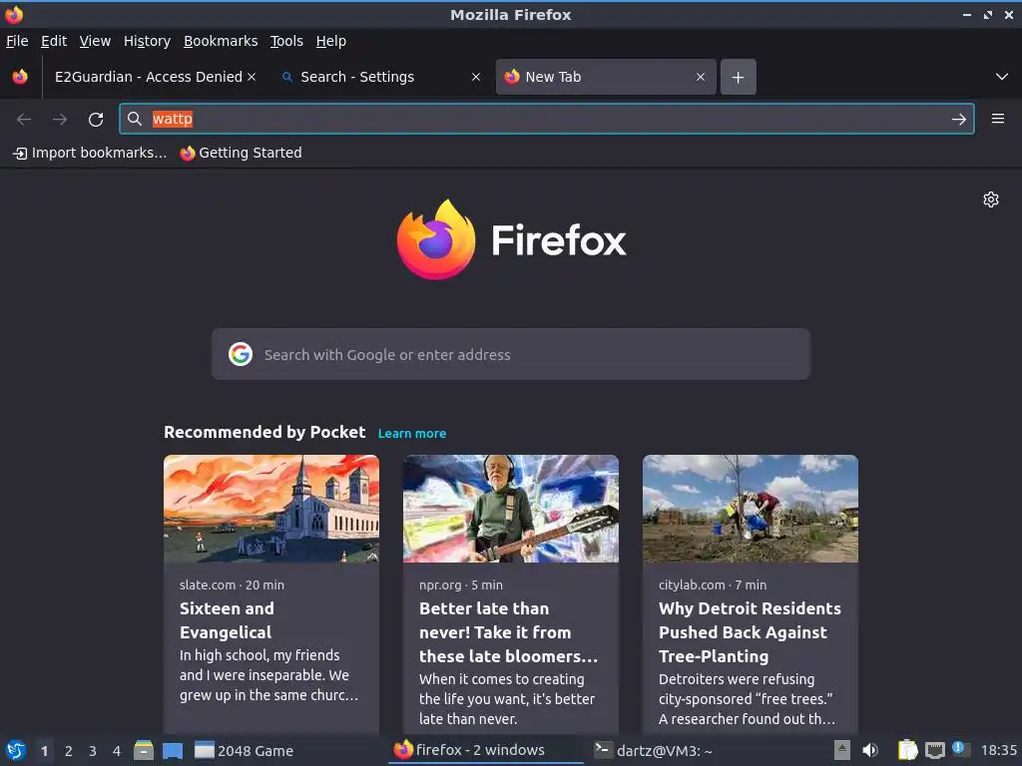The height and width of the screenshot is (766, 1022).
Task: Open the View menu
Action: coord(95,41)
